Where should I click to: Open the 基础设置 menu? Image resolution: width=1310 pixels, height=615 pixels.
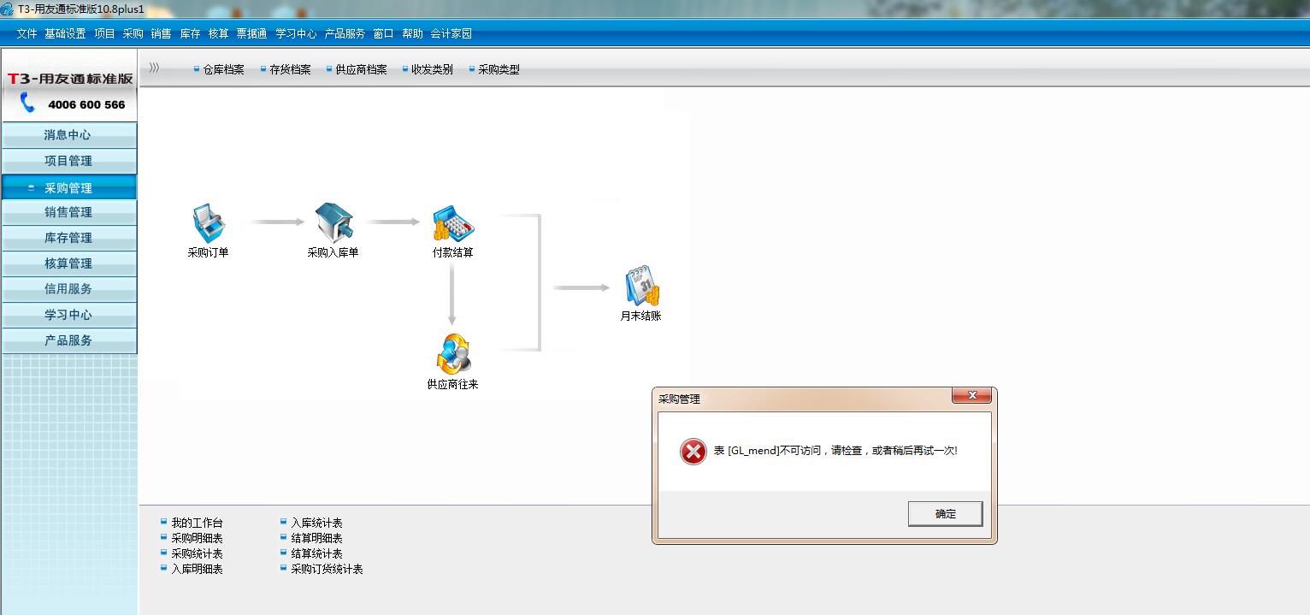pos(65,34)
